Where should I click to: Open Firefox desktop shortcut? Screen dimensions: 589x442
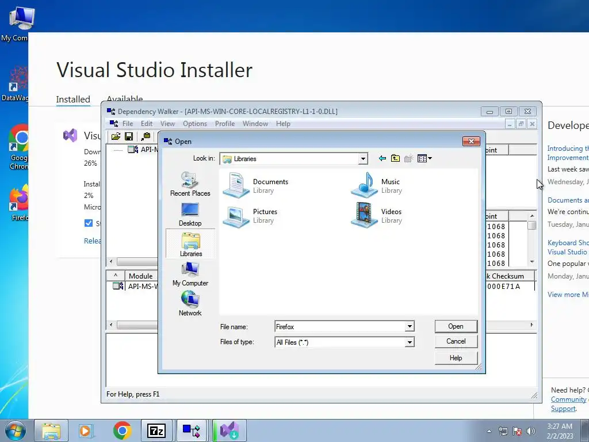click(19, 203)
